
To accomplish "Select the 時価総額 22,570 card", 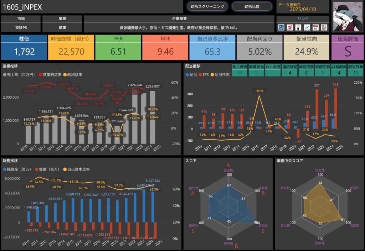I will tap(71, 47).
